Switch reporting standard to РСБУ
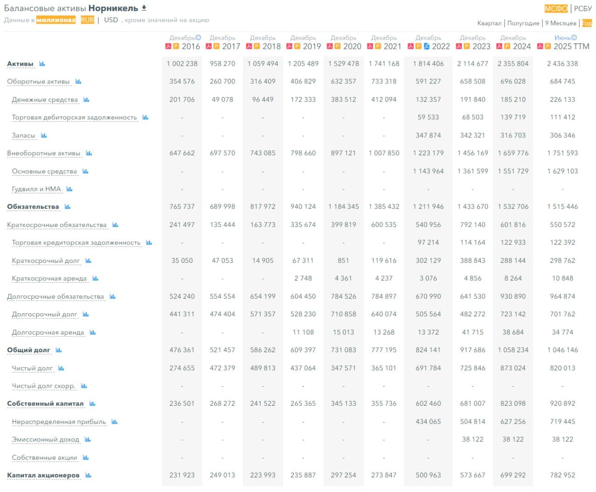The height and width of the screenshot is (492, 596). pos(582,8)
